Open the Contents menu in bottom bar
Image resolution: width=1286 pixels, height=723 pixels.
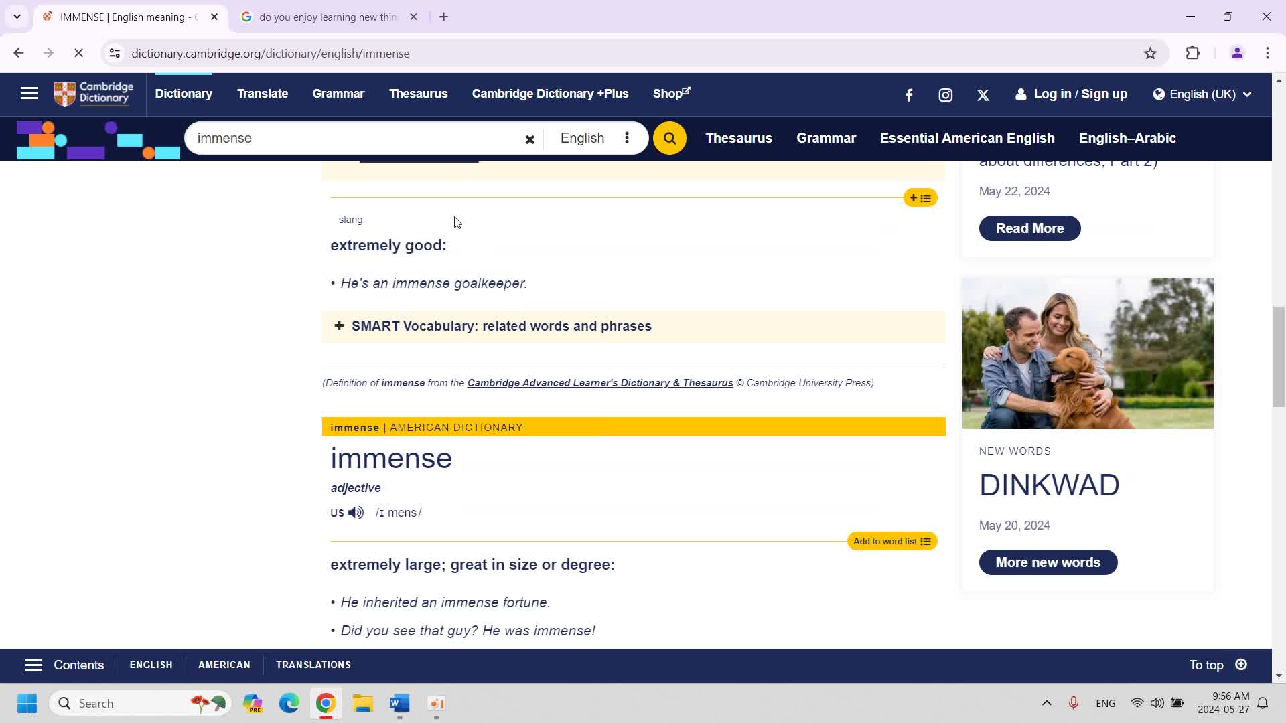click(x=64, y=665)
